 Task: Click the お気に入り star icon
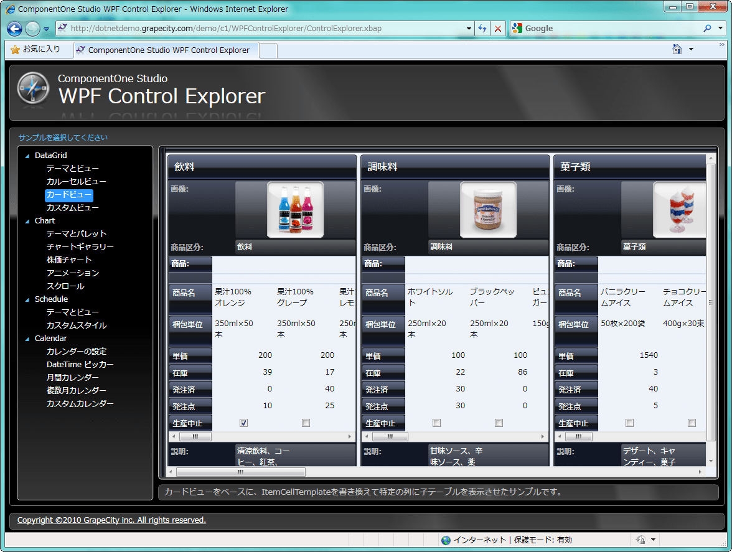click(14, 49)
